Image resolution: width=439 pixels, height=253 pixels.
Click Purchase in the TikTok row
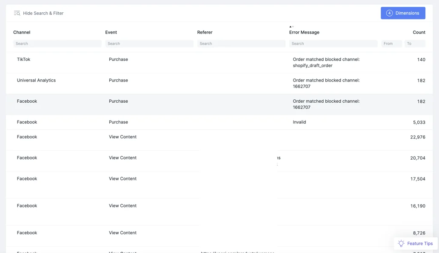[x=118, y=59]
